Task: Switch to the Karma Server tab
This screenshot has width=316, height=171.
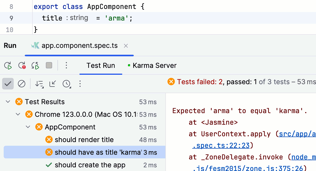Action: (x=155, y=65)
